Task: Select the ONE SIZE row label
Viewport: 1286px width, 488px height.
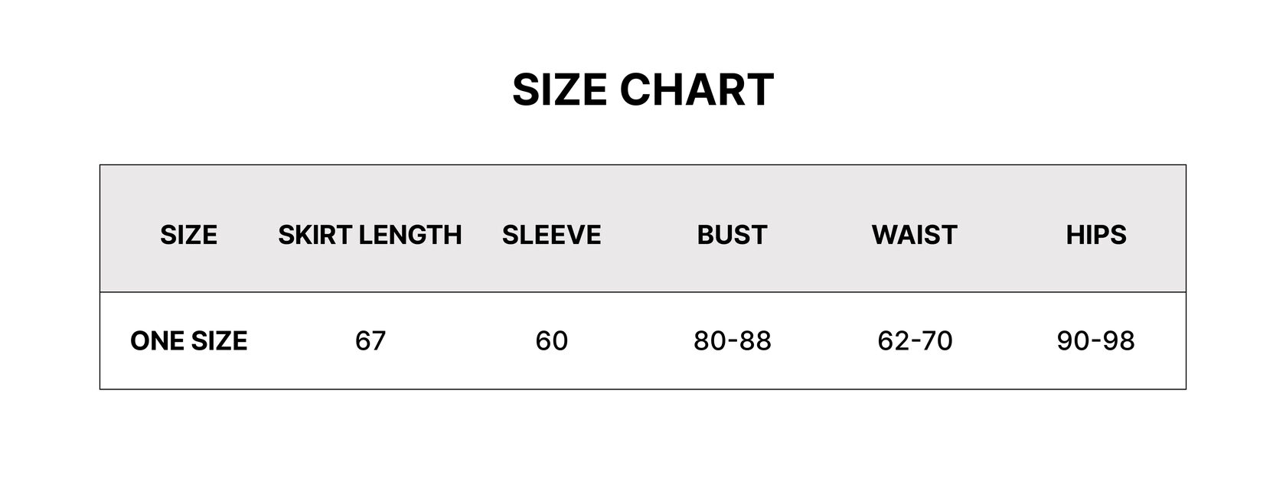Action: tap(188, 340)
